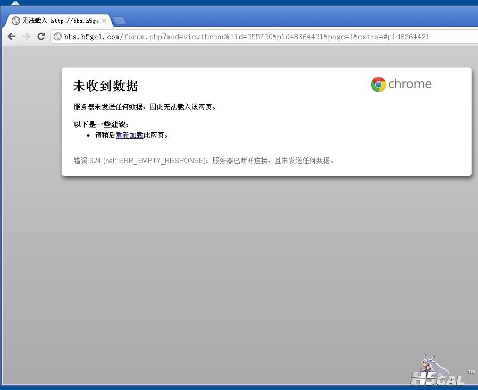478x390 pixels.
Task: Click the Back navigation arrow
Action: (12, 37)
